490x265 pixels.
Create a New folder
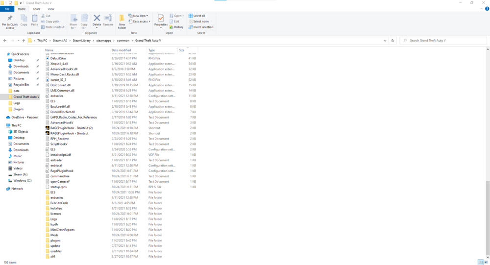tap(122, 22)
